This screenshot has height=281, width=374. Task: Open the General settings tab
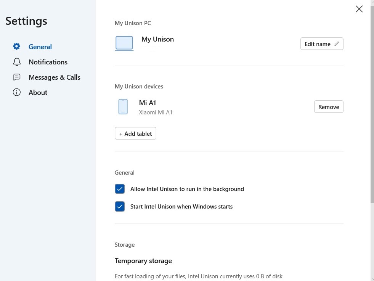(40, 47)
